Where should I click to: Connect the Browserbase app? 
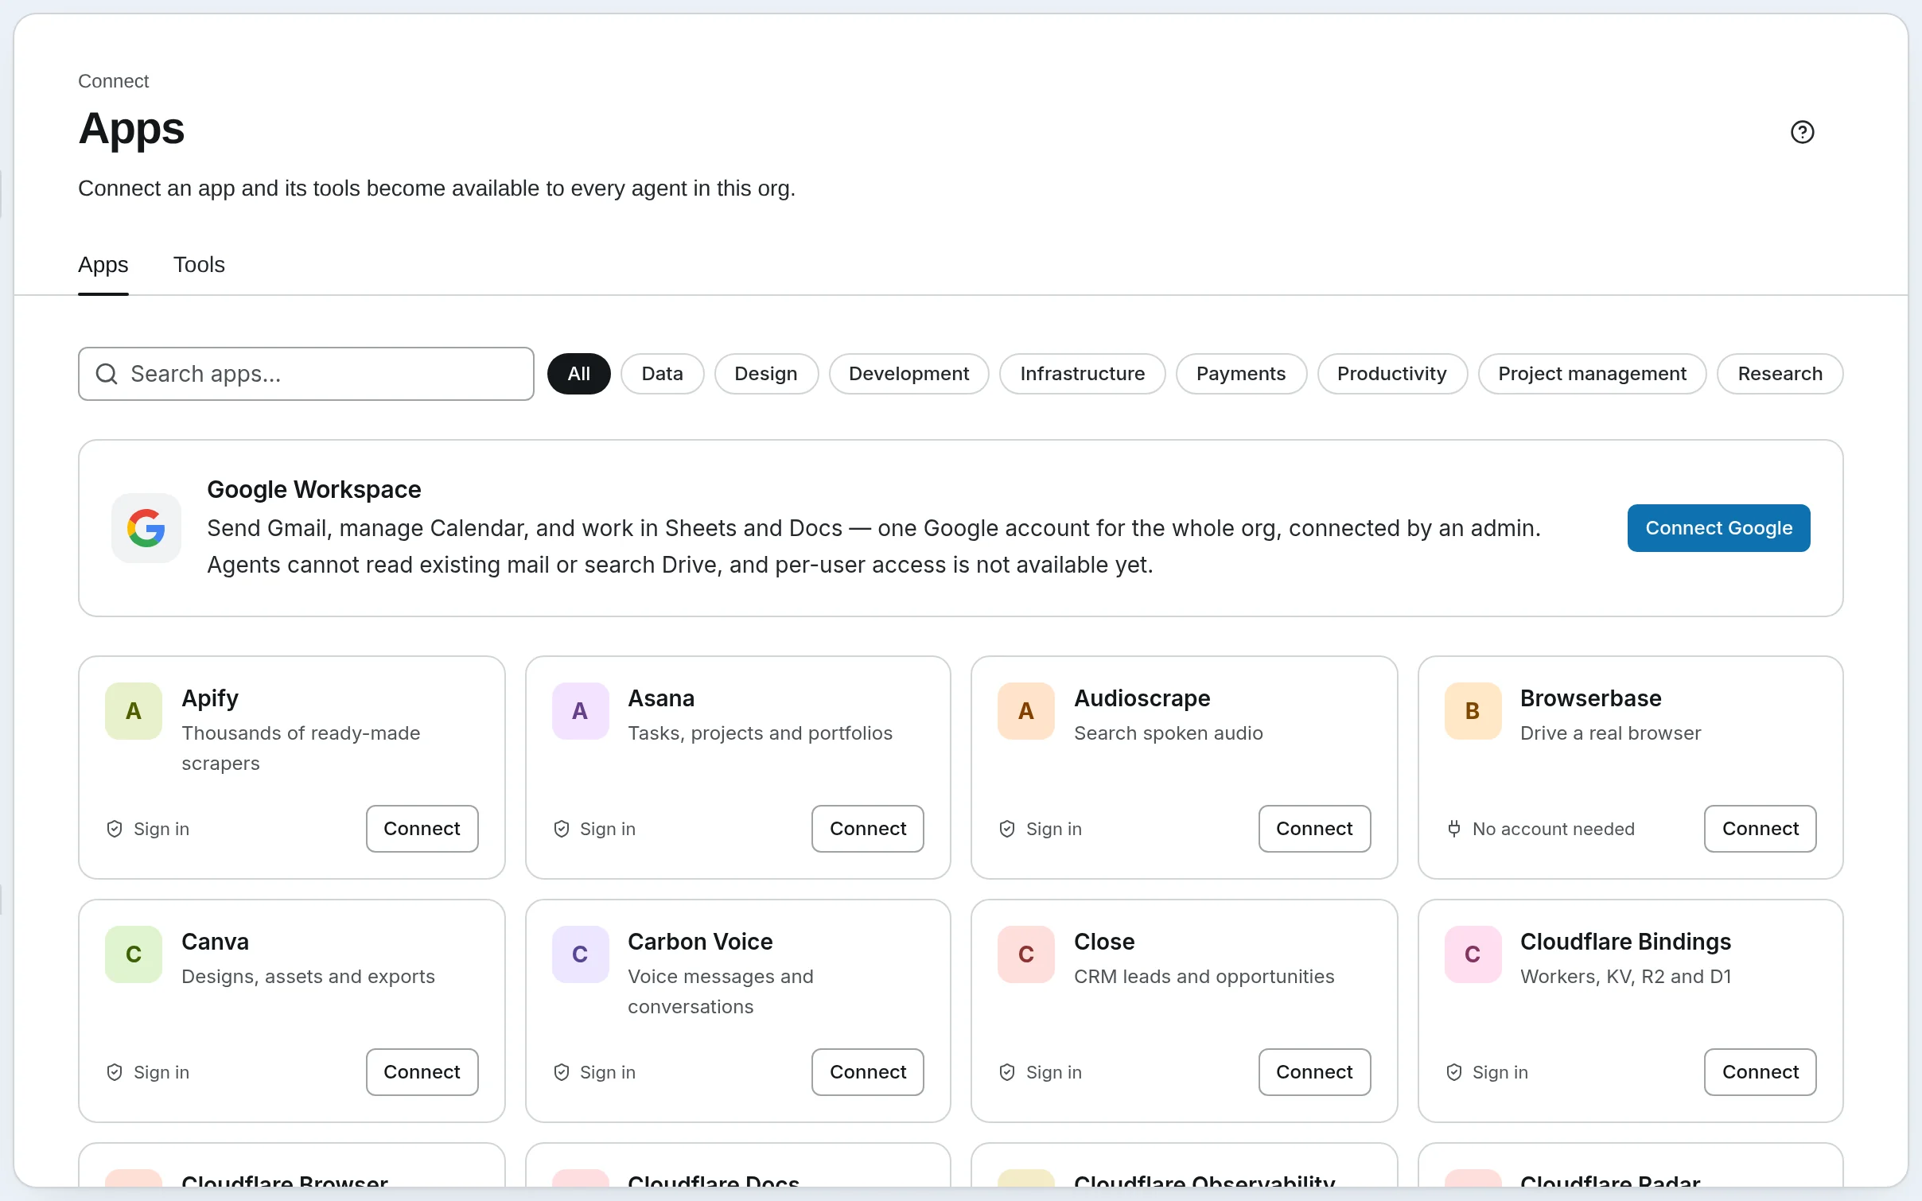tap(1761, 829)
